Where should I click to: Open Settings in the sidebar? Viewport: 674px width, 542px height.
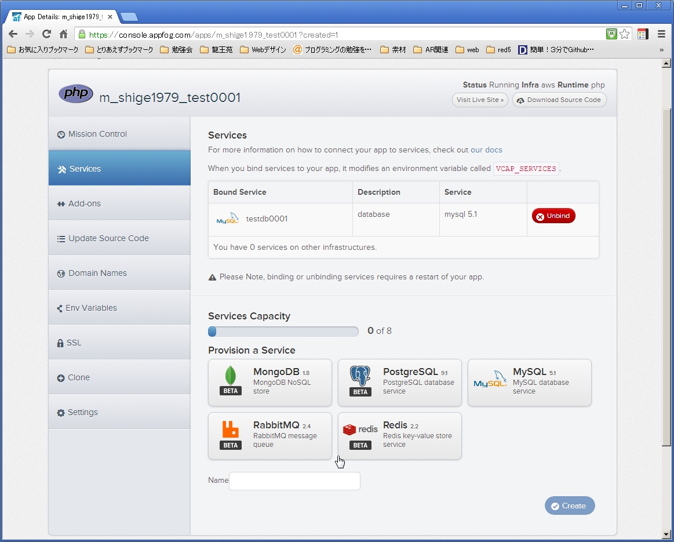pyautogui.click(x=119, y=412)
